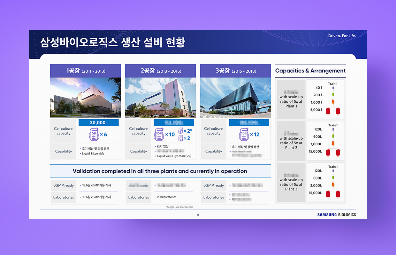This screenshot has height=255, width=396.
Task: Click orange 3,000L bioreactor in Plant 3 train
Action: tap(333, 185)
